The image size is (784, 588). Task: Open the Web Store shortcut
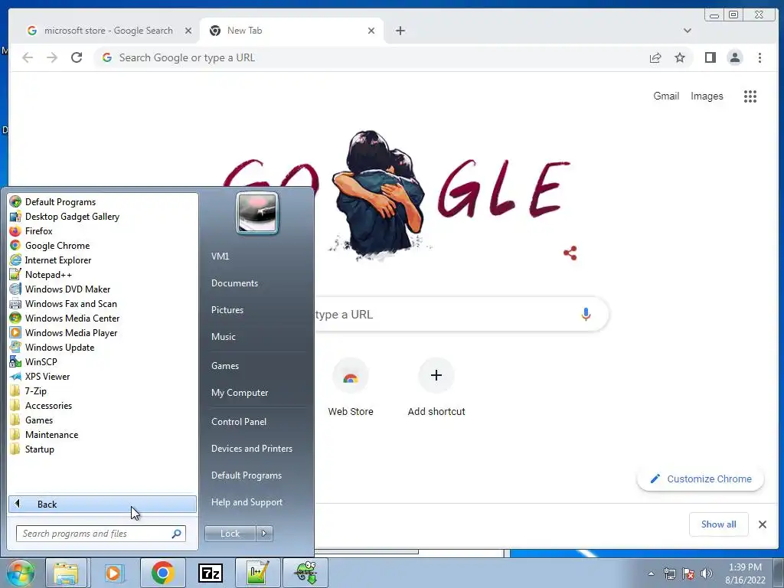351,388
